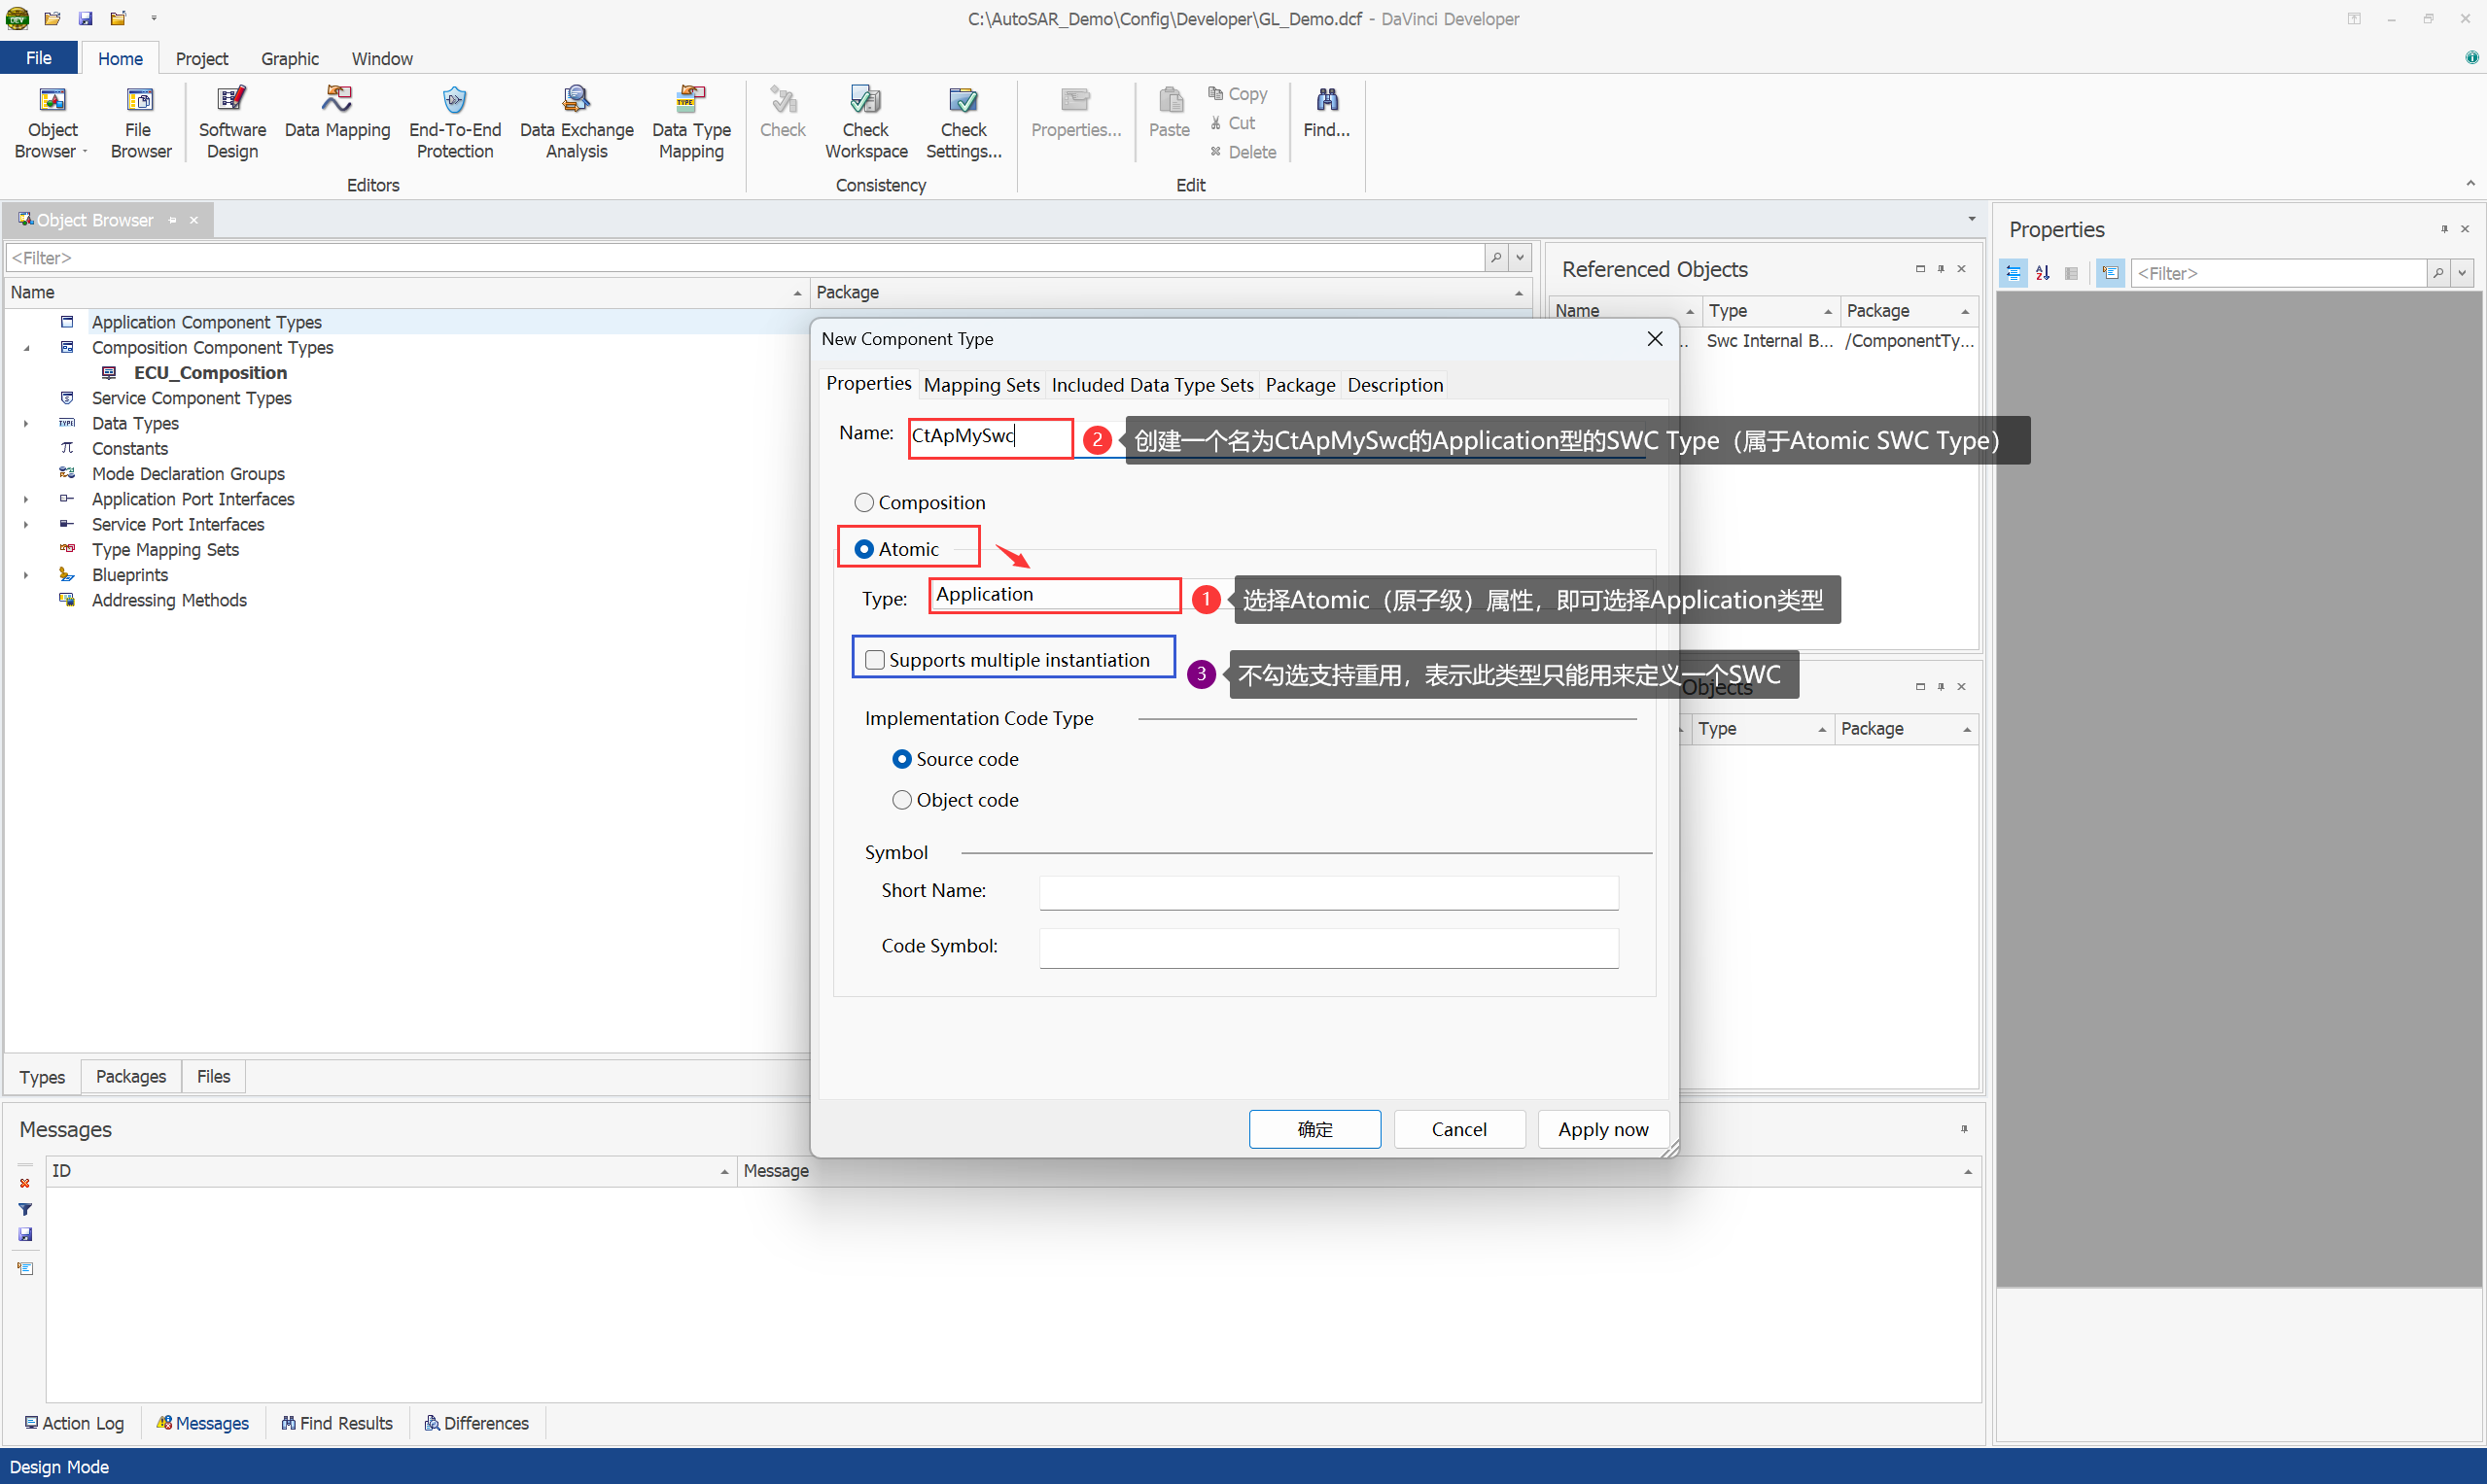
Task: Click the Apply now button
Action: 1602,1129
